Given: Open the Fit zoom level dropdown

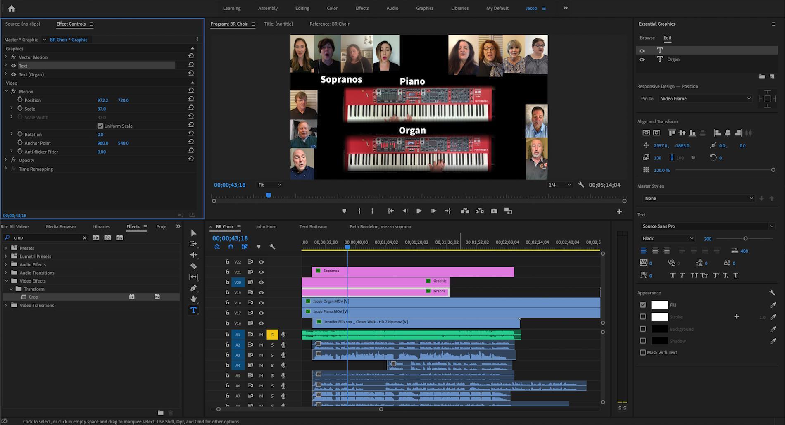Looking at the screenshot, I should point(269,185).
